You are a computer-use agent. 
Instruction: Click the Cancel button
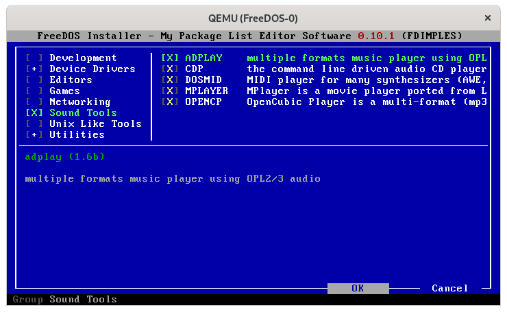(x=450, y=289)
